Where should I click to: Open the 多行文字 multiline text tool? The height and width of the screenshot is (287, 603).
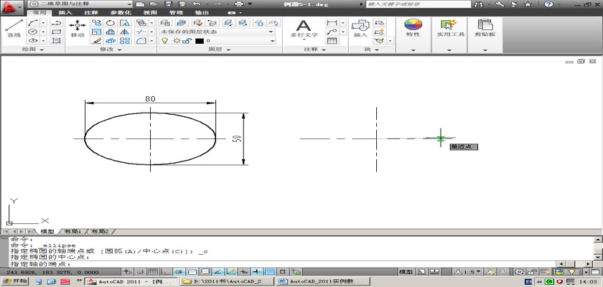304,27
